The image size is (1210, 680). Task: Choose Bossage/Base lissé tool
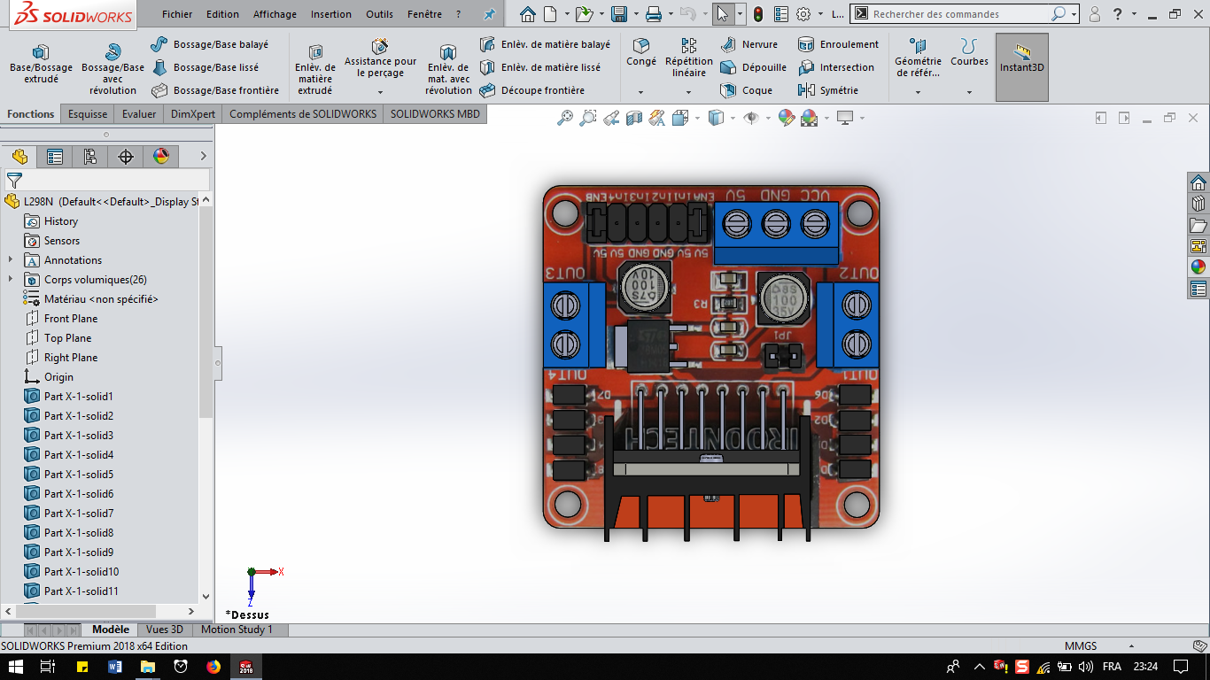point(206,67)
